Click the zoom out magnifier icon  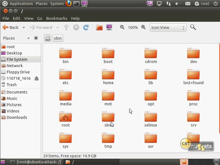pos(122,27)
